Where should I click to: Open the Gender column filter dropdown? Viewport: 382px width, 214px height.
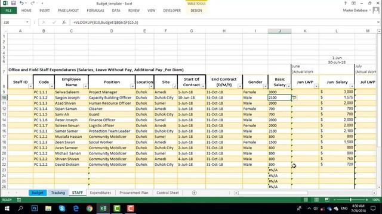tap(265, 86)
